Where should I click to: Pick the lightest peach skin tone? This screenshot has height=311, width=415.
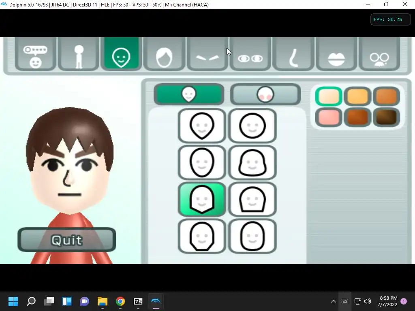pyautogui.click(x=329, y=96)
